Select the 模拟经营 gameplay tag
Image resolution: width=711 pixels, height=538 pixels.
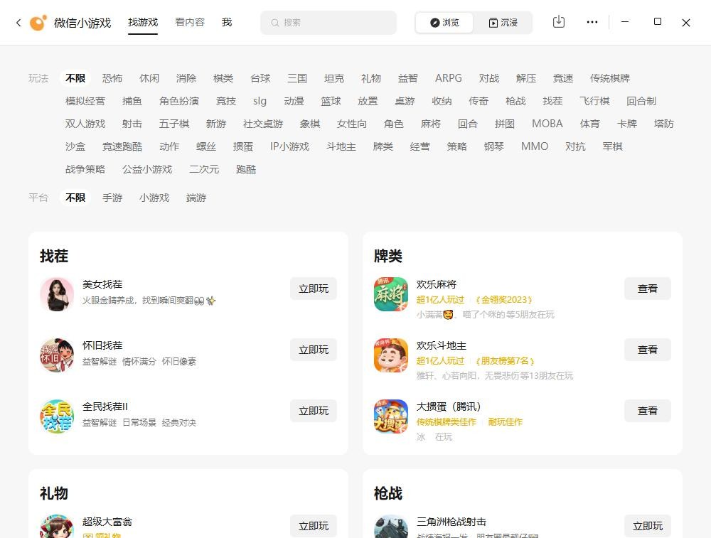tap(85, 101)
